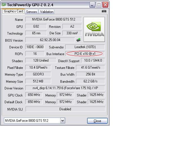Click the Device ID field 10DE - 0600
The height and width of the screenshot is (144, 180).
(35, 47)
